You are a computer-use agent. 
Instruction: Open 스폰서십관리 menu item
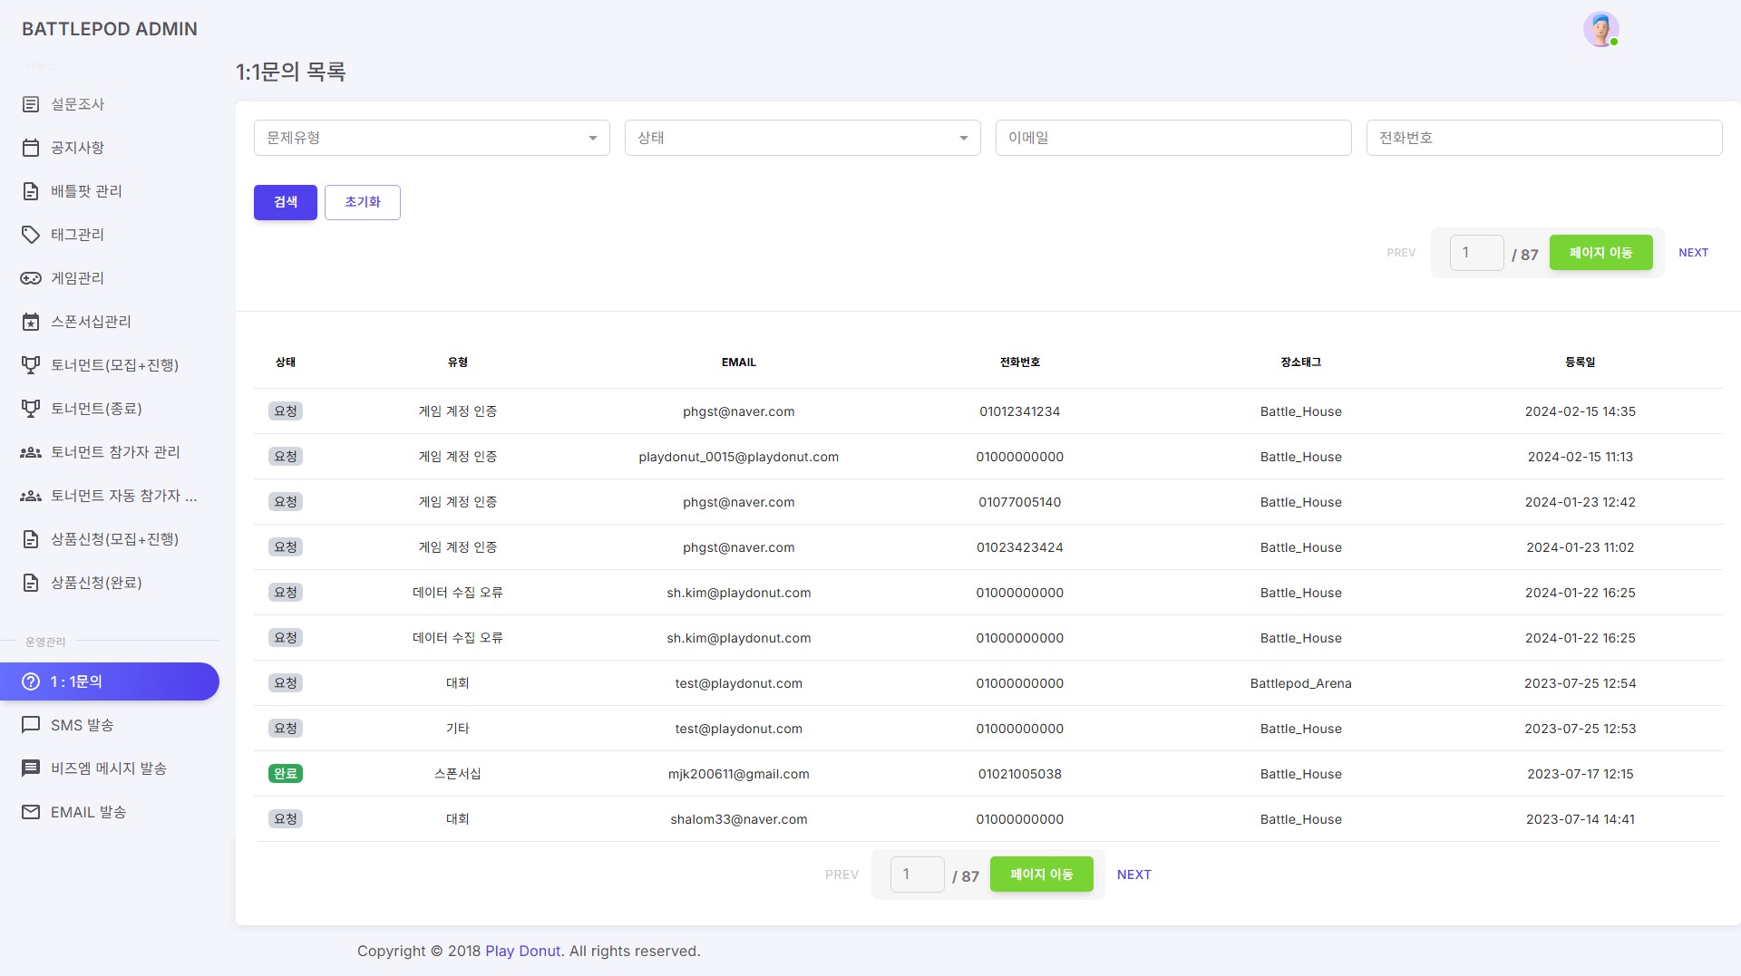91,322
